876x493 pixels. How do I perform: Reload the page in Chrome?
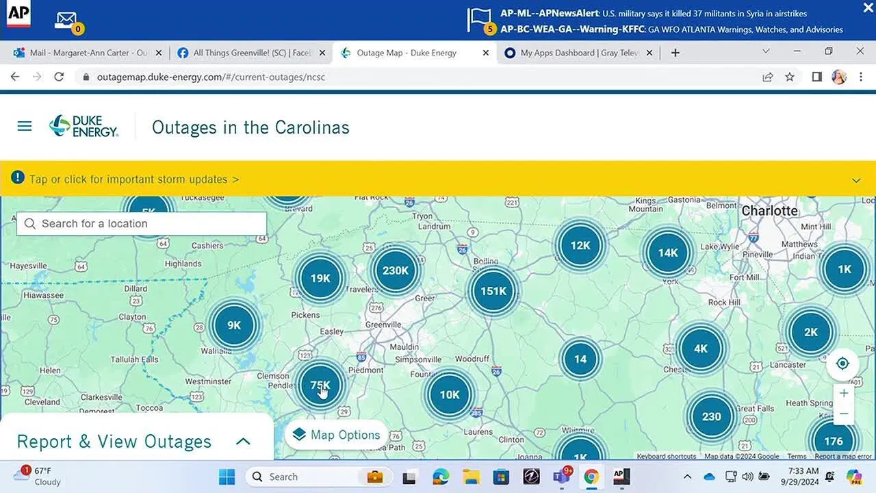[59, 77]
